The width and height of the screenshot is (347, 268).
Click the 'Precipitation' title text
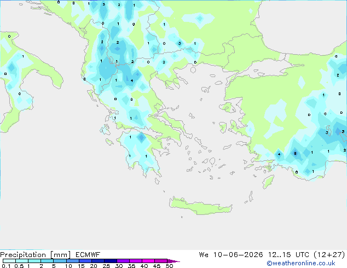[x=23, y=255]
